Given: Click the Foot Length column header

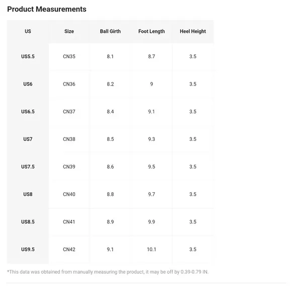Looking at the screenshot, I should [x=152, y=31].
